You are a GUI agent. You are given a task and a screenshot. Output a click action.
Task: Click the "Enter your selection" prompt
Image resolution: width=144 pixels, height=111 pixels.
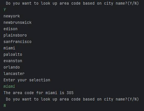(x=27, y=80)
